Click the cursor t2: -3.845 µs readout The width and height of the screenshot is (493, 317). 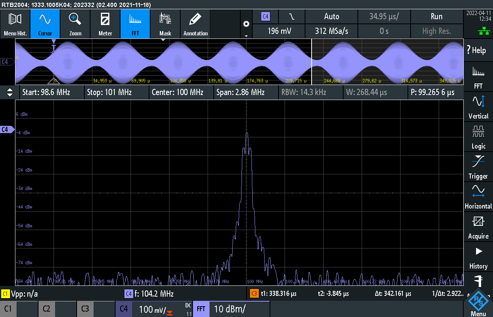tap(333, 294)
